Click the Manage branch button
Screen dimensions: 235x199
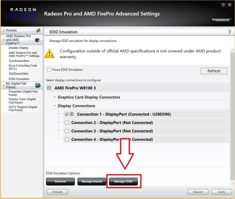[92, 181]
